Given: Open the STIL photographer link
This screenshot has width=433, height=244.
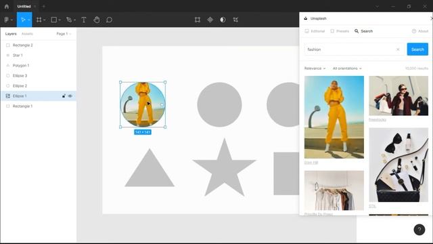Looking at the screenshot, I should (x=372, y=206).
